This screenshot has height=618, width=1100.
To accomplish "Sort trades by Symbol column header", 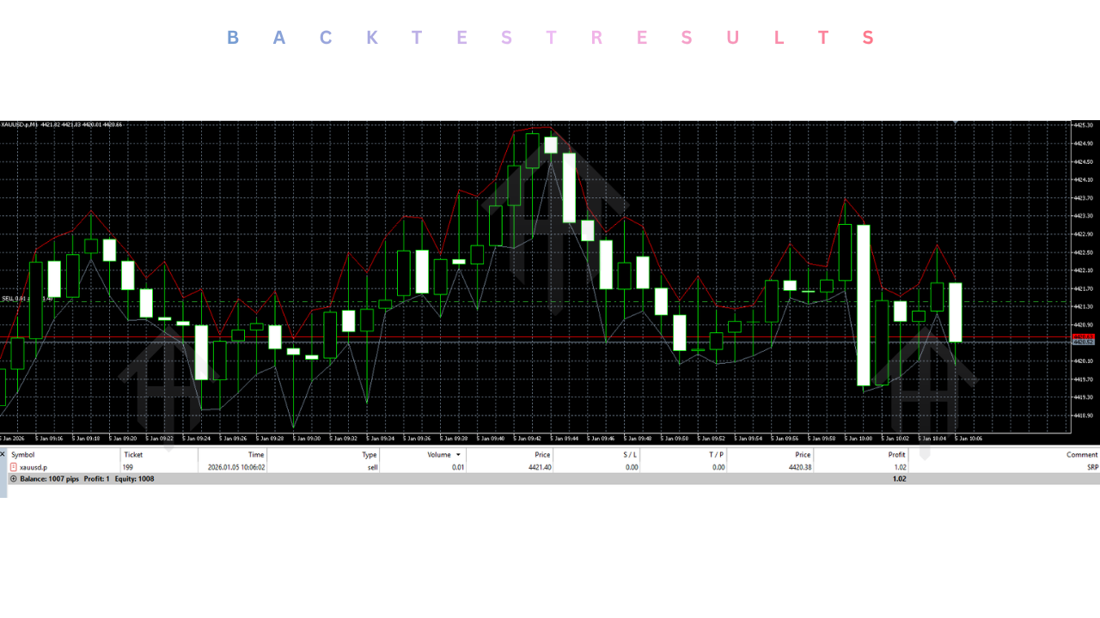I will point(23,455).
